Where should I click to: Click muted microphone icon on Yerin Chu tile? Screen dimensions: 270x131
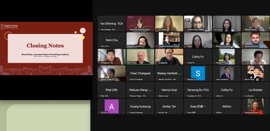99,46
